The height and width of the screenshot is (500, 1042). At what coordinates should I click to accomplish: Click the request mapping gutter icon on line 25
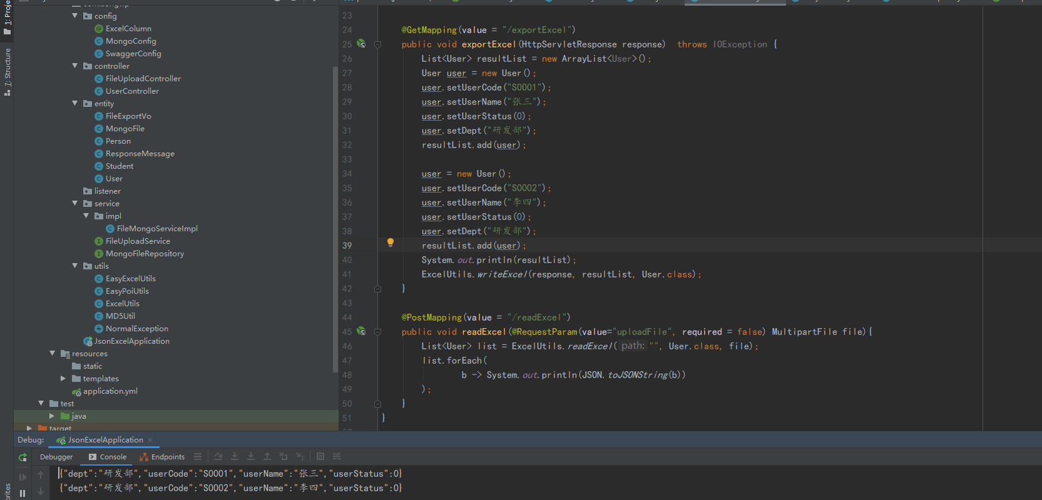(361, 44)
